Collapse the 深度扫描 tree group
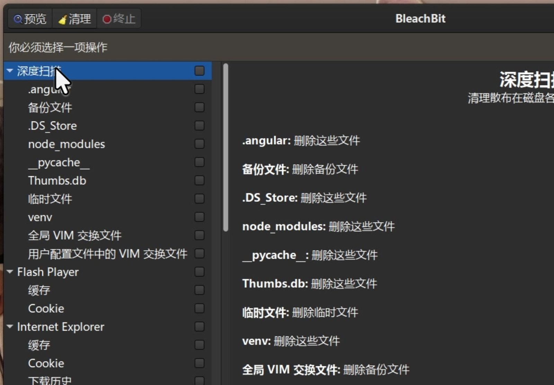554x385 pixels. [10, 71]
